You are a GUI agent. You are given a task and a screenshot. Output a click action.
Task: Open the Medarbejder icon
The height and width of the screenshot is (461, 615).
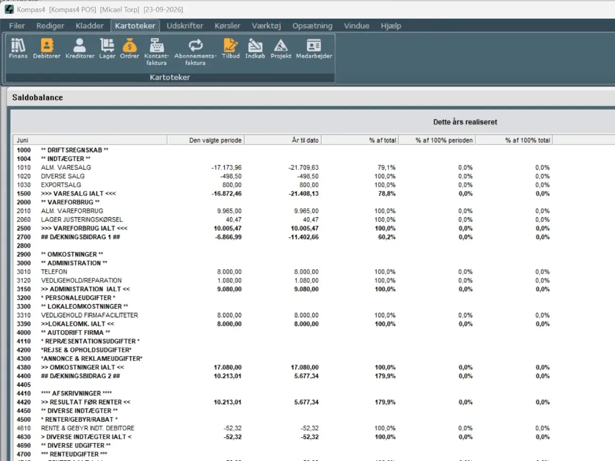[314, 49]
